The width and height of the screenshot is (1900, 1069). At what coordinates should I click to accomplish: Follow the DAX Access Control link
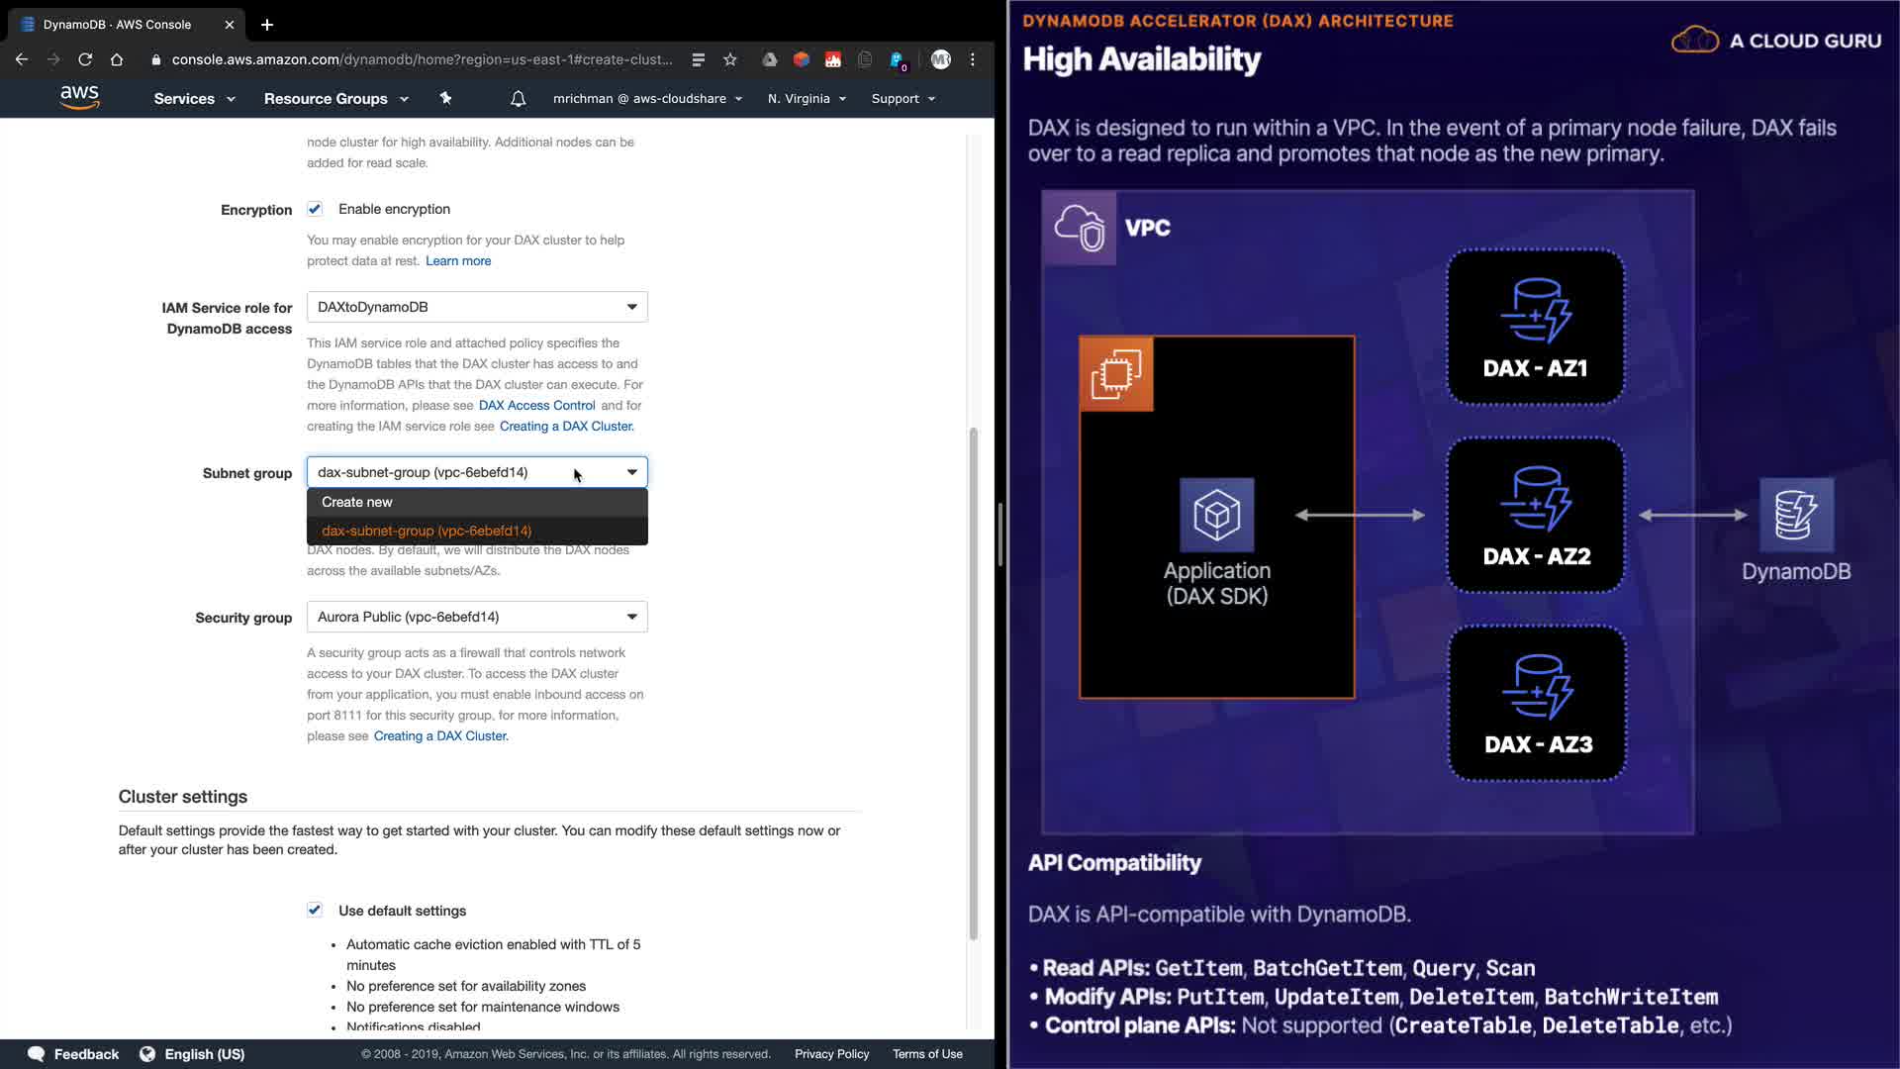pos(536,405)
